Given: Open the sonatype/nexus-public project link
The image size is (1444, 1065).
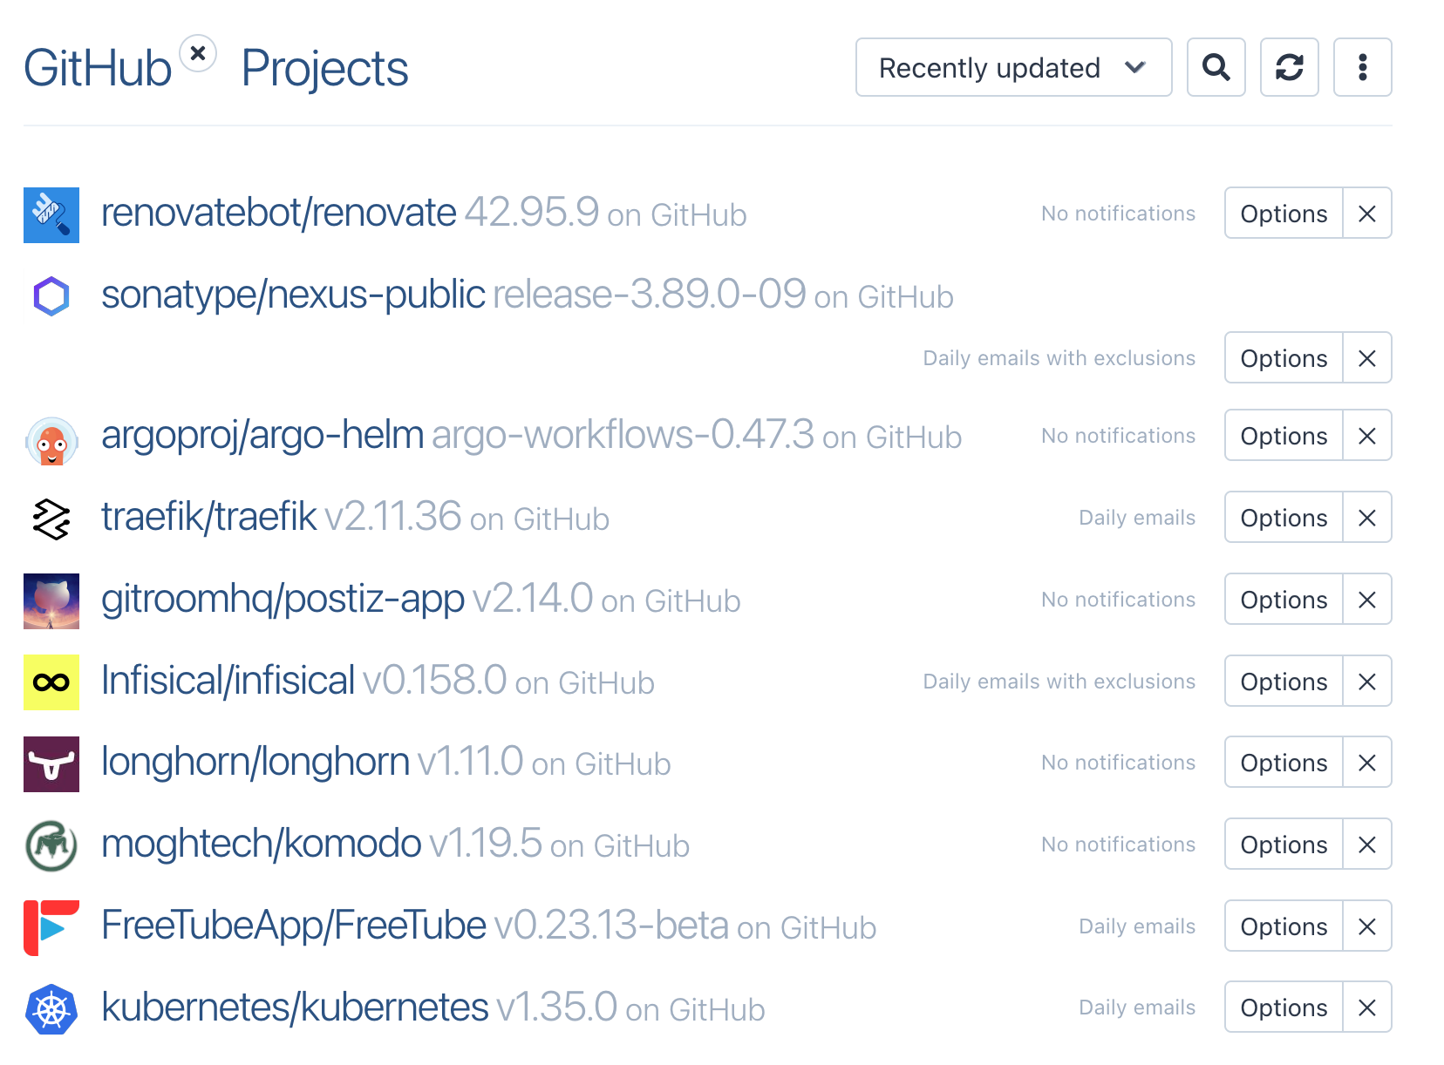Looking at the screenshot, I should coord(293,295).
